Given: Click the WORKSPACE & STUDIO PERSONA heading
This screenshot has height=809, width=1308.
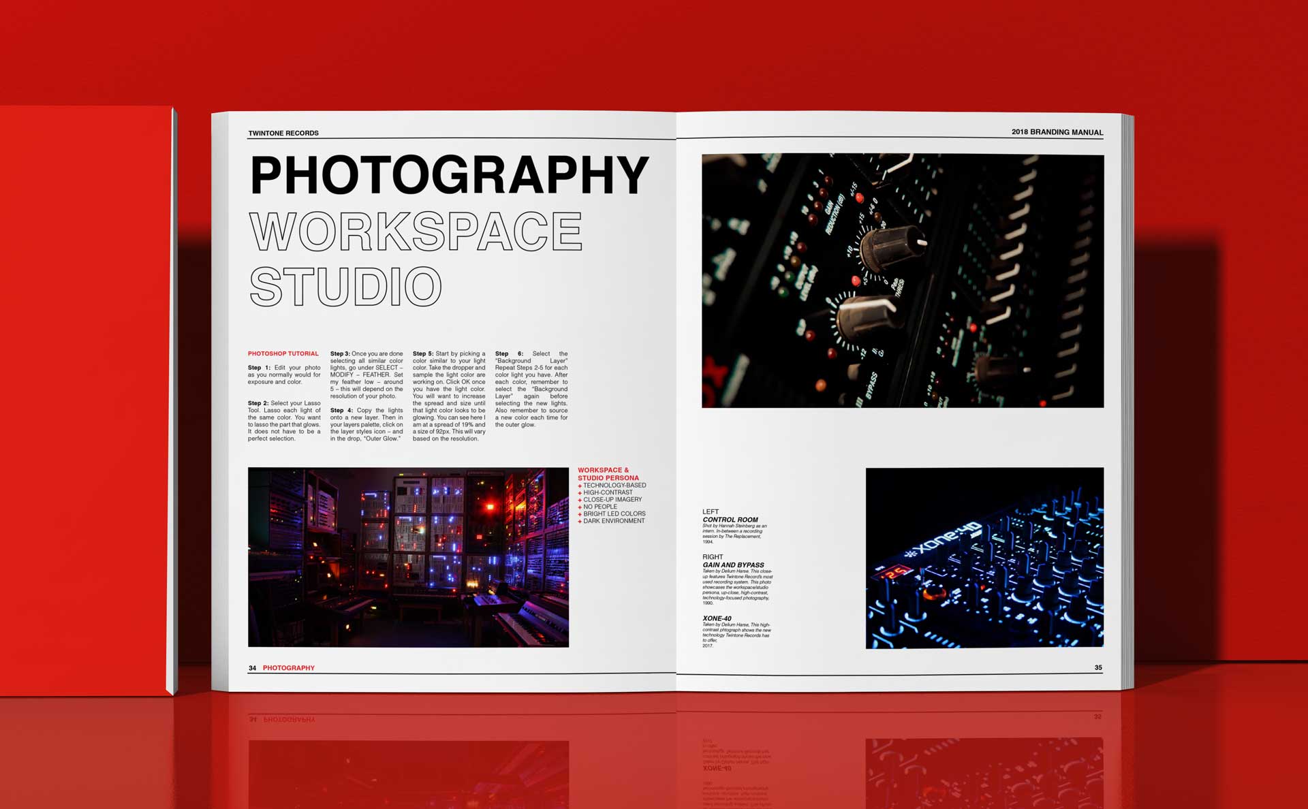Looking at the screenshot, I should click(x=608, y=474).
